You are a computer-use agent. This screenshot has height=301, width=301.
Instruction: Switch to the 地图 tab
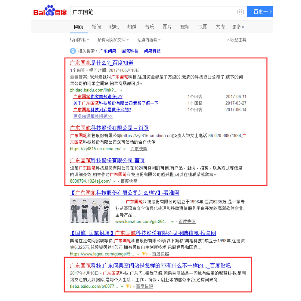pyautogui.click(x=203, y=27)
